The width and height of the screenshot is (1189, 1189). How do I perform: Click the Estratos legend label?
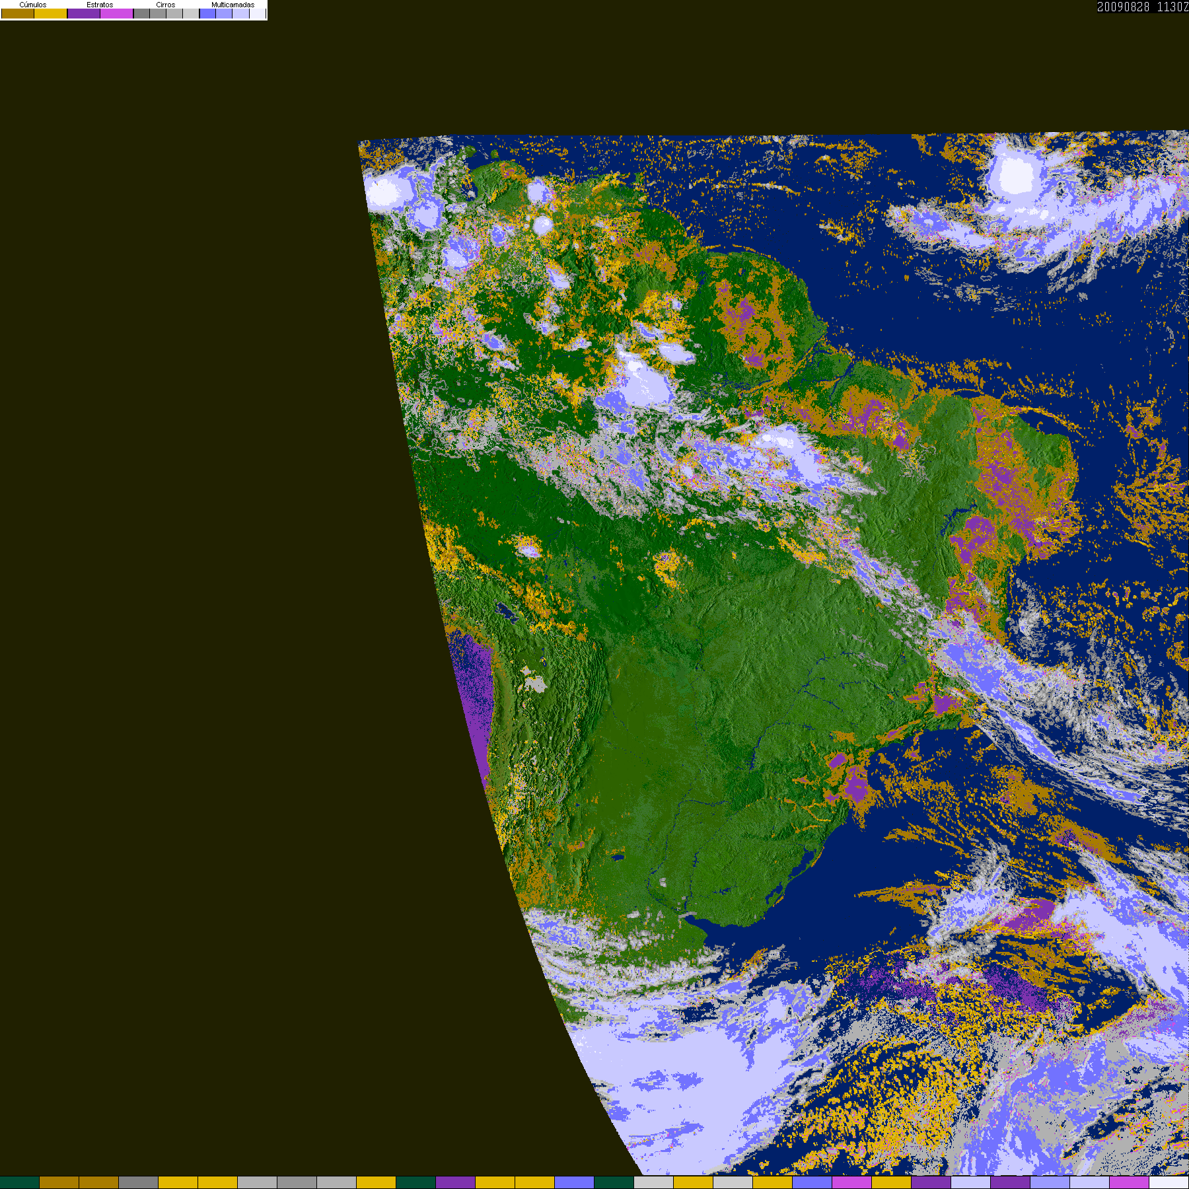coord(100,5)
